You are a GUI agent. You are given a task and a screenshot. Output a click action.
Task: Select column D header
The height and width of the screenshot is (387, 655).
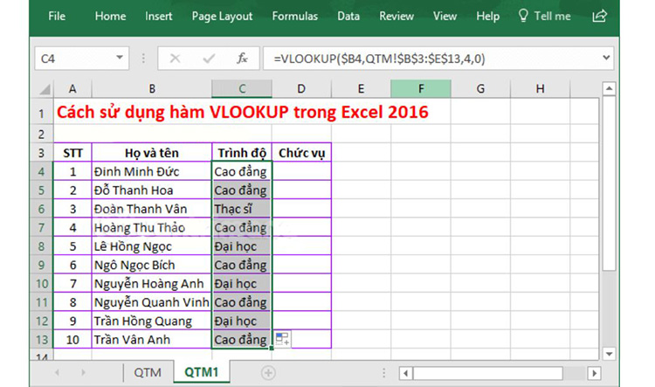[301, 89]
